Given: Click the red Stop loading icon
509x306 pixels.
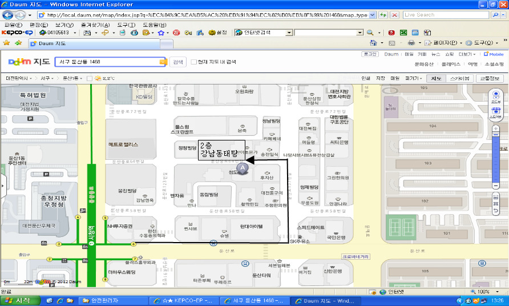Looking at the screenshot, I should [394, 15].
